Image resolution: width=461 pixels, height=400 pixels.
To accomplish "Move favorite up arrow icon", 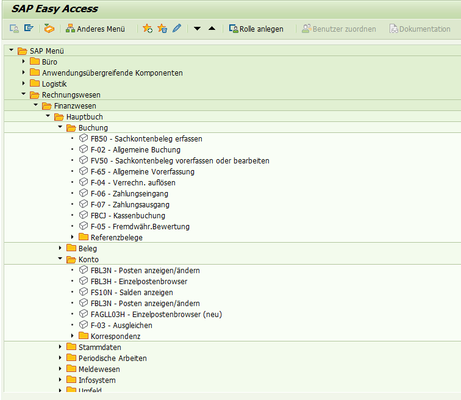I will click(x=212, y=29).
